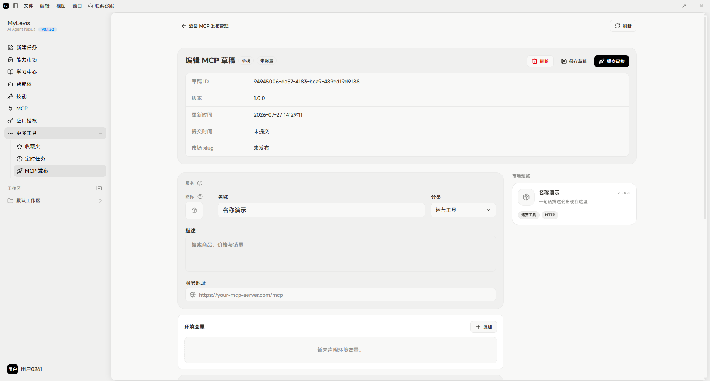
Task: Collapse the 更多工具 group
Action: pyautogui.click(x=55, y=133)
